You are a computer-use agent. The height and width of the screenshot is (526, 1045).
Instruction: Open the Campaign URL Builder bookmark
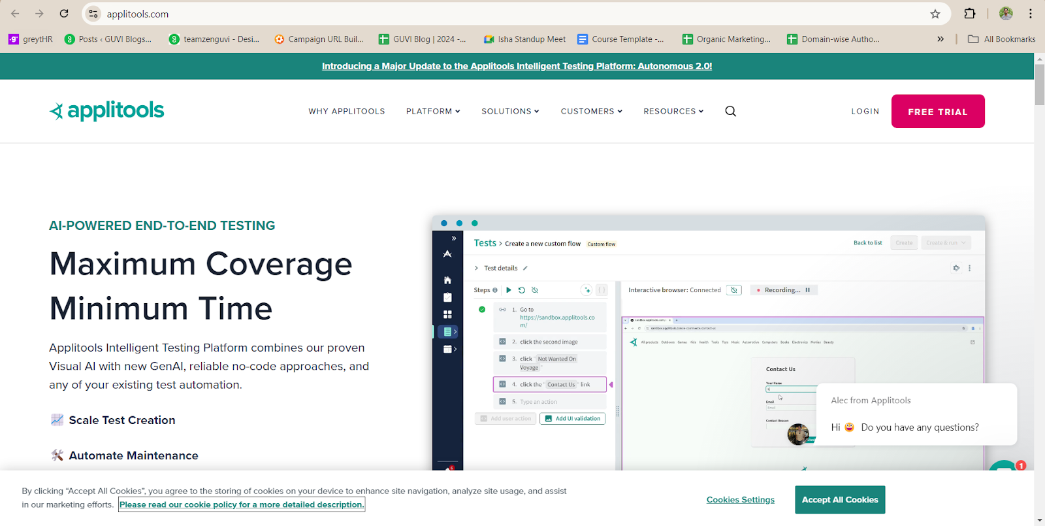tap(319, 39)
